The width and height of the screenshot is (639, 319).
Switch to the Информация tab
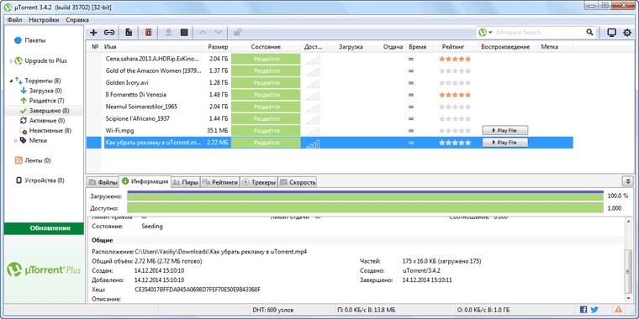coord(145,182)
